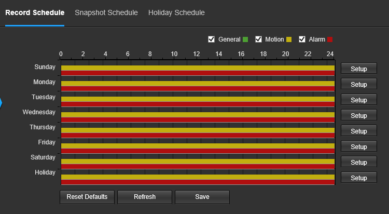Click Holiday's red alarm bar
Viewport: 389px width, 214px height.
click(198, 182)
